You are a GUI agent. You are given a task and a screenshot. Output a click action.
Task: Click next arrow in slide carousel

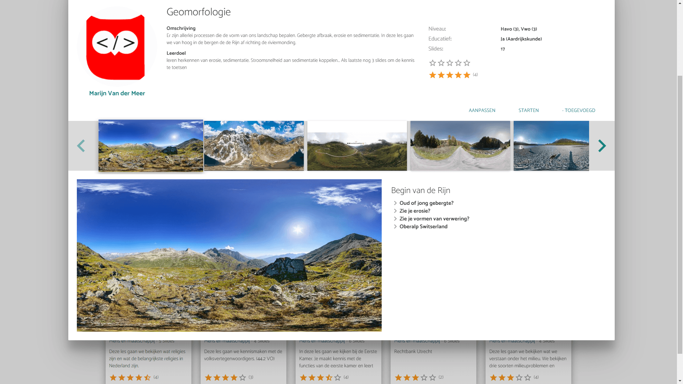click(x=602, y=146)
